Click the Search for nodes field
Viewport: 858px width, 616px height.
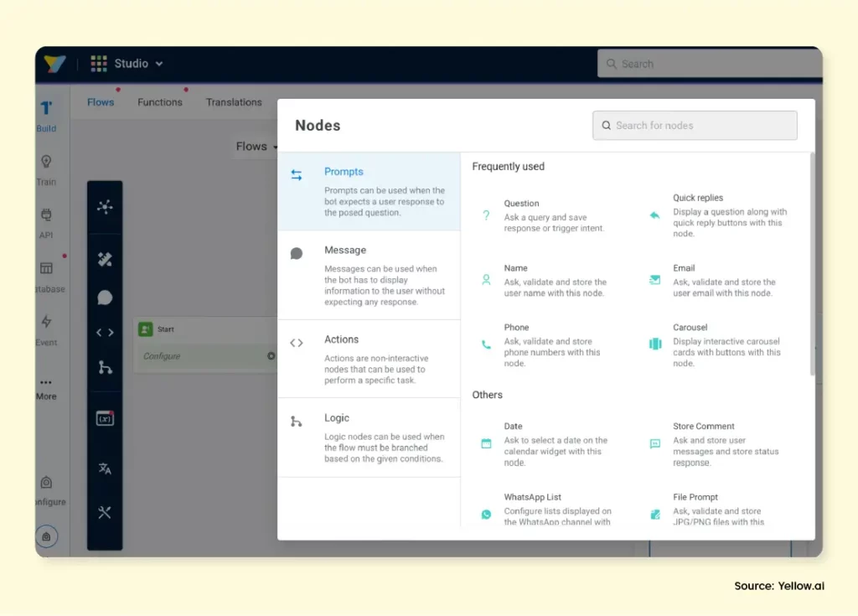pyautogui.click(x=695, y=126)
